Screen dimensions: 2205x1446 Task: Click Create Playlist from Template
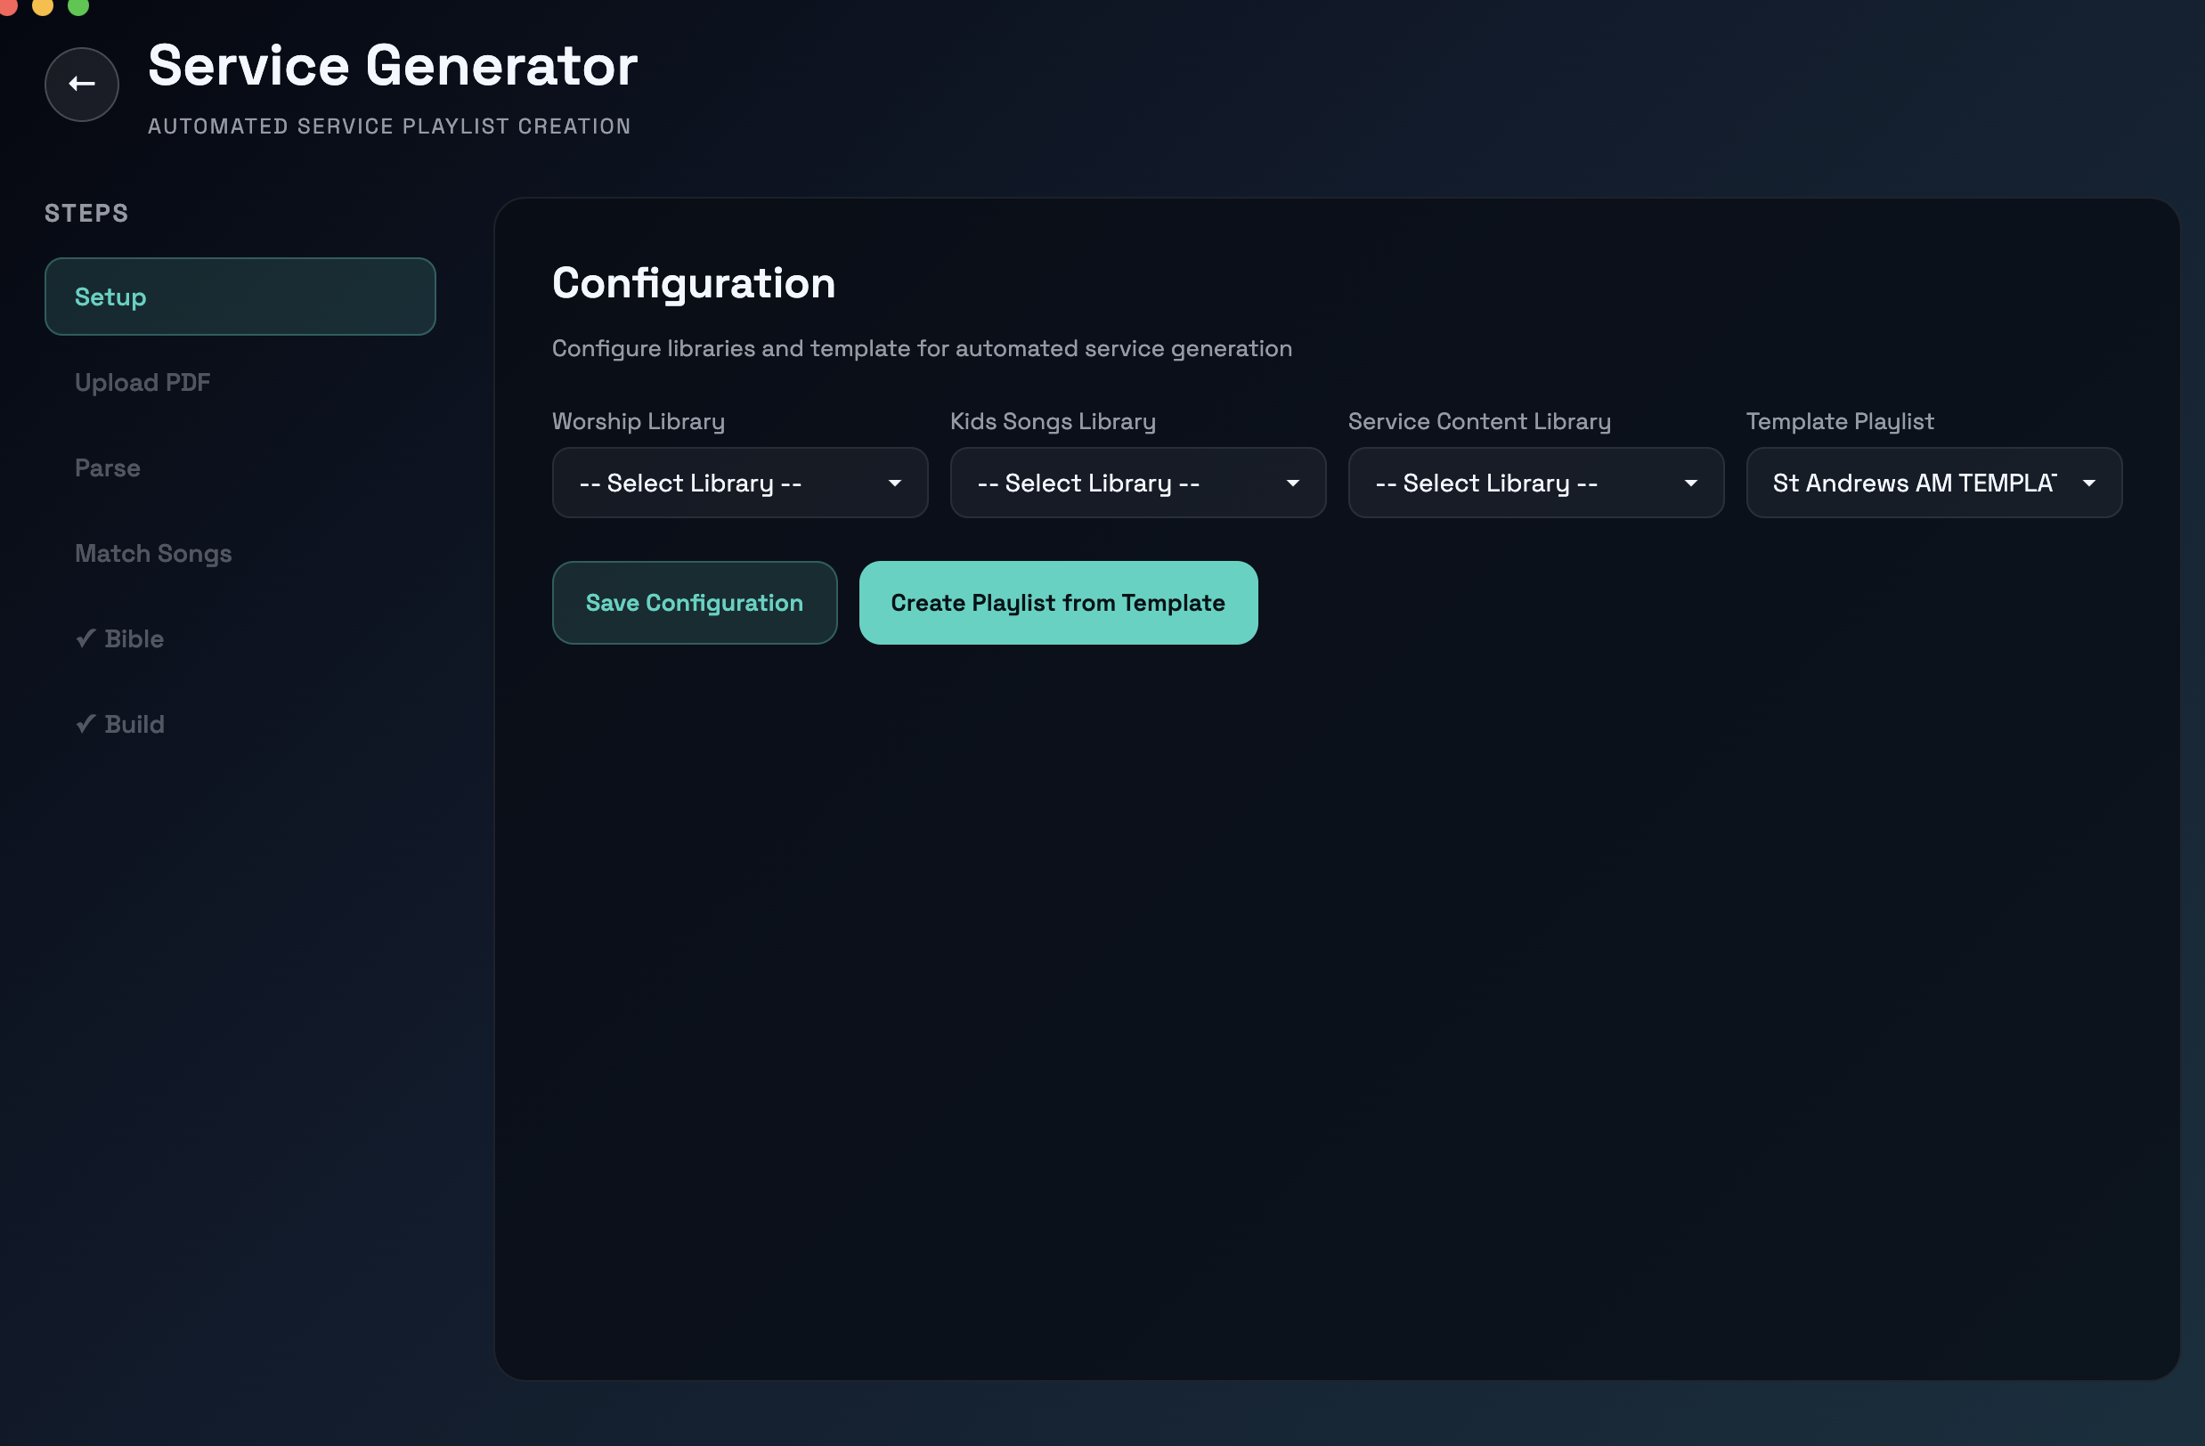1057,602
